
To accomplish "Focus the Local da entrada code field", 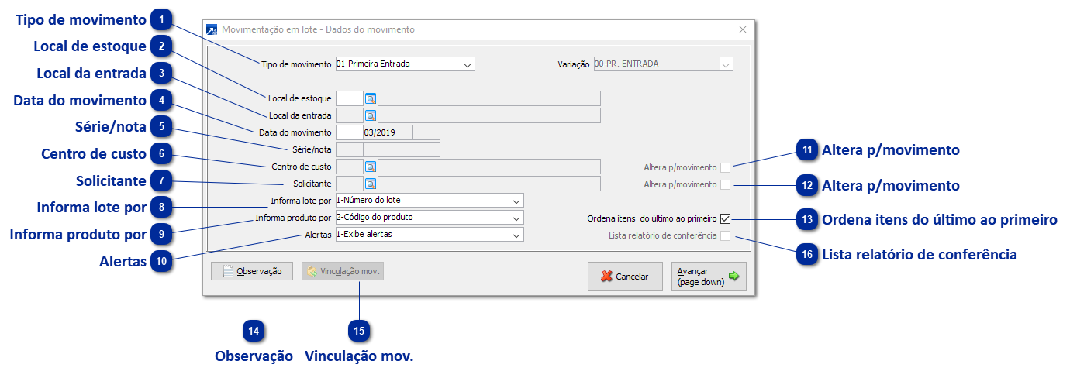I will 349,115.
